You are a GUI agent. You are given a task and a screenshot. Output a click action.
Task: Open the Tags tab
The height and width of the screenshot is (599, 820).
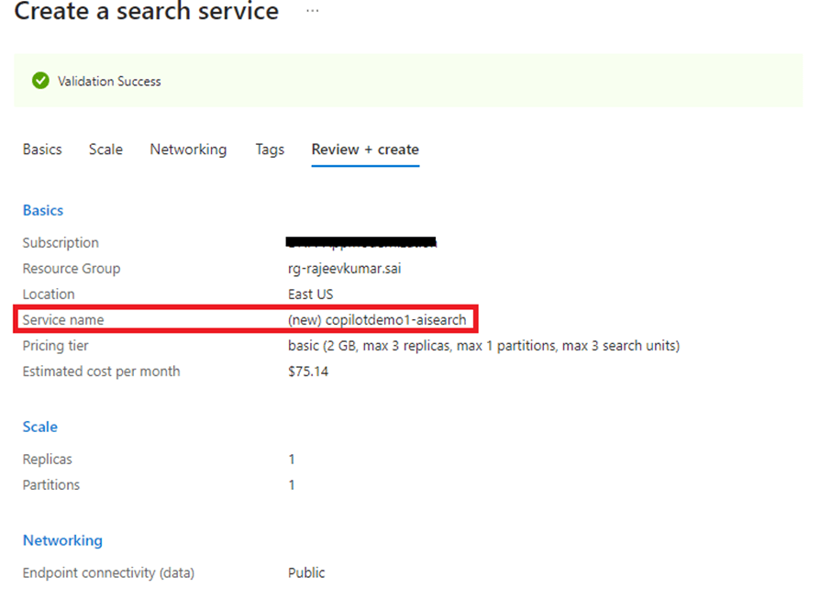[270, 150]
